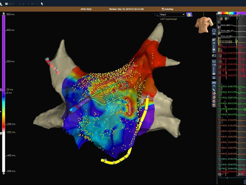
Task: Click the torso orientation model
Action: (204, 24)
